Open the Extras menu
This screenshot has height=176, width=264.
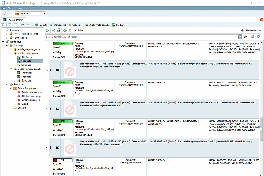19,8
